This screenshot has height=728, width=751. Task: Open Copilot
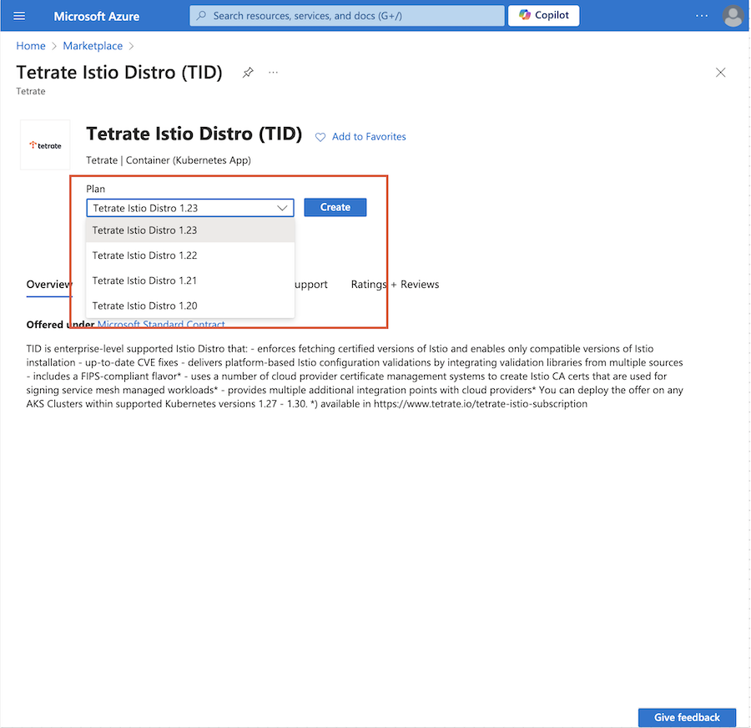click(x=543, y=15)
